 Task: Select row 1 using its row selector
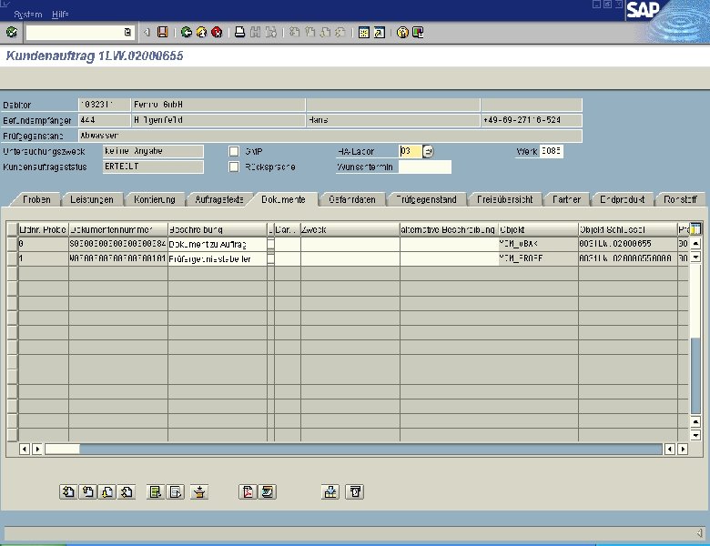(x=12, y=258)
